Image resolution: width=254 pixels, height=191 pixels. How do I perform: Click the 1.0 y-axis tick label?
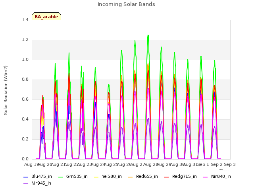point(25,59)
